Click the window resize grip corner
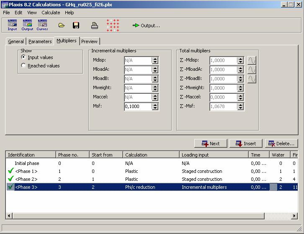The image size is (304, 234). click(x=299, y=229)
